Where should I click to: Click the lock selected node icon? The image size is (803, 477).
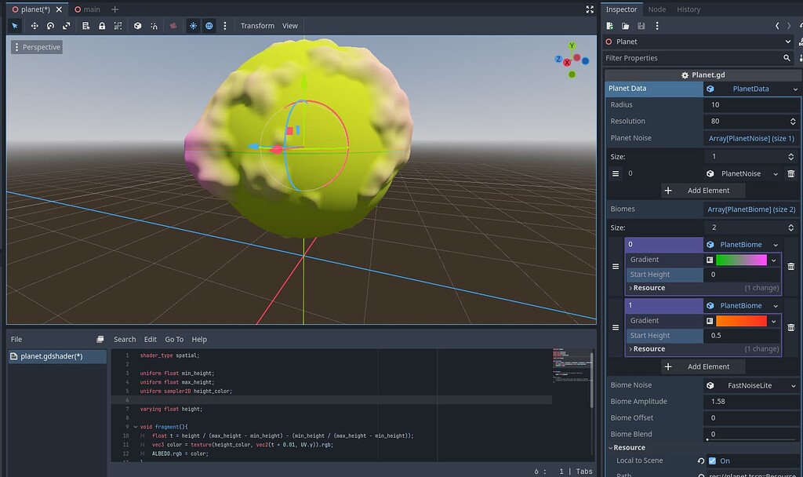click(102, 26)
